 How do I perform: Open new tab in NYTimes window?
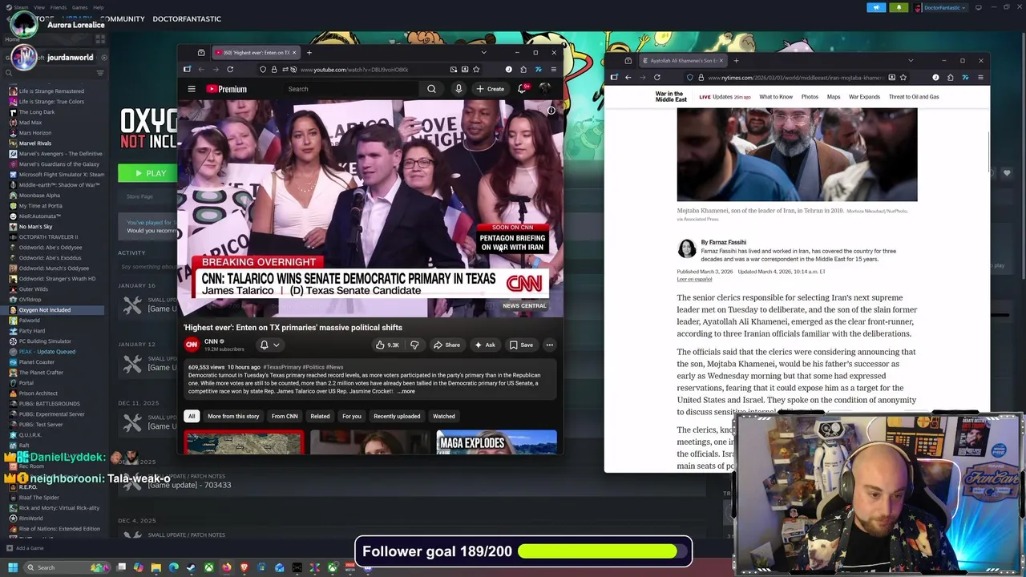click(x=736, y=61)
